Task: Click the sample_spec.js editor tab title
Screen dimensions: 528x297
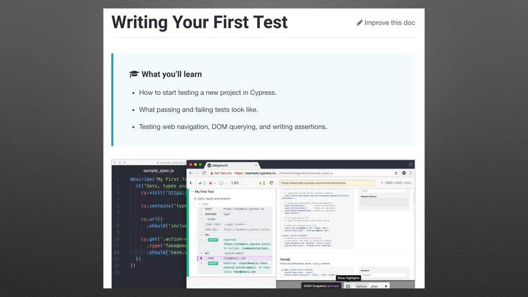Action: point(159,171)
